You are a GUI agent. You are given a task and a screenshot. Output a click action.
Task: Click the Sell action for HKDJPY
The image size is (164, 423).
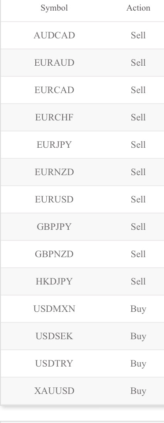pyautogui.click(x=138, y=281)
